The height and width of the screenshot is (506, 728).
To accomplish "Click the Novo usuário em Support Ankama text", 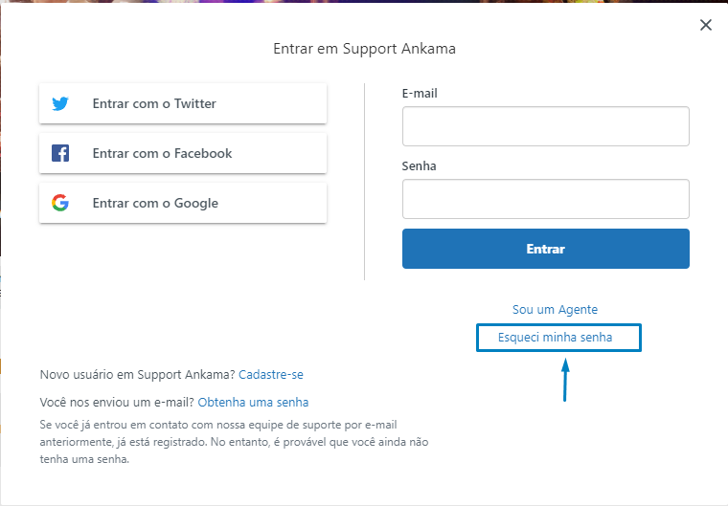I will pyautogui.click(x=137, y=374).
